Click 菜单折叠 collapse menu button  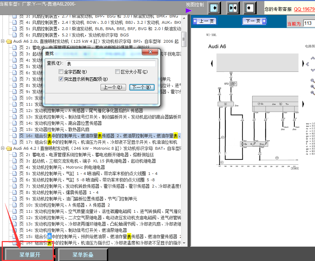pyautogui.click(x=83, y=255)
